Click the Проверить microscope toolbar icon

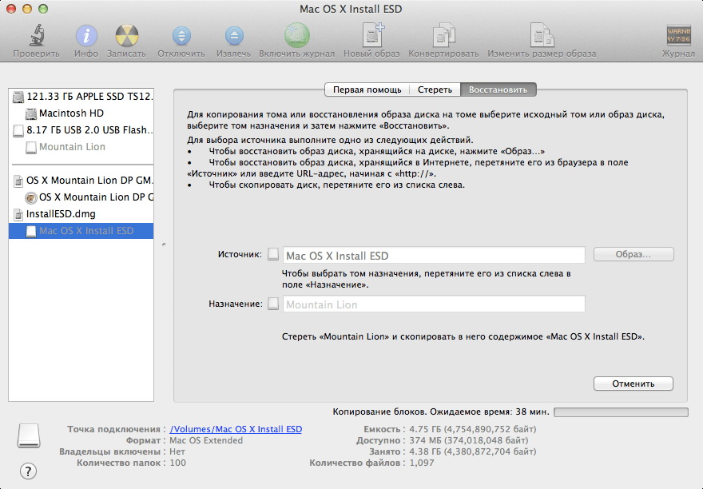pyautogui.click(x=37, y=35)
